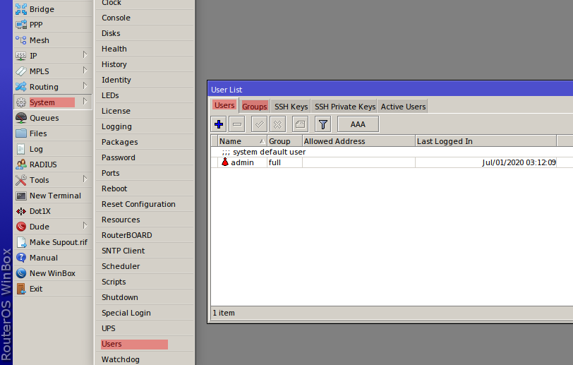Click the Log sidebar icon
Image resolution: width=573 pixels, height=365 pixels.
21,149
